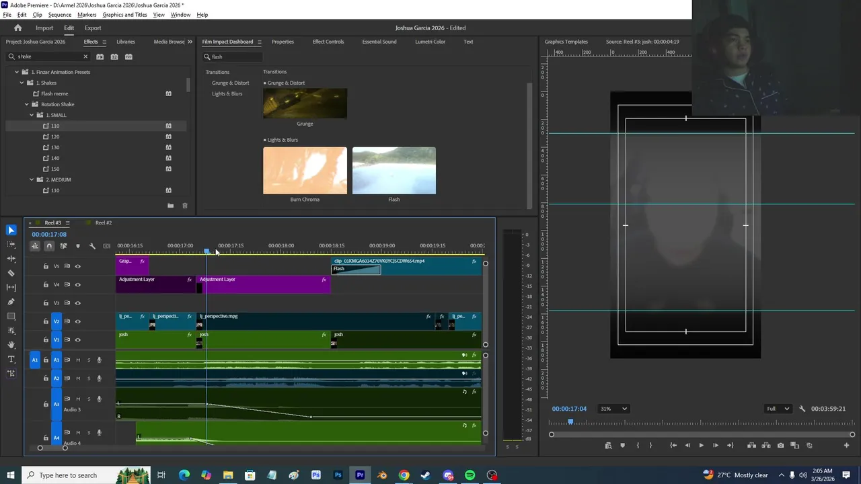
Task: Switch to the Lumetri Color tab
Action: click(x=430, y=42)
